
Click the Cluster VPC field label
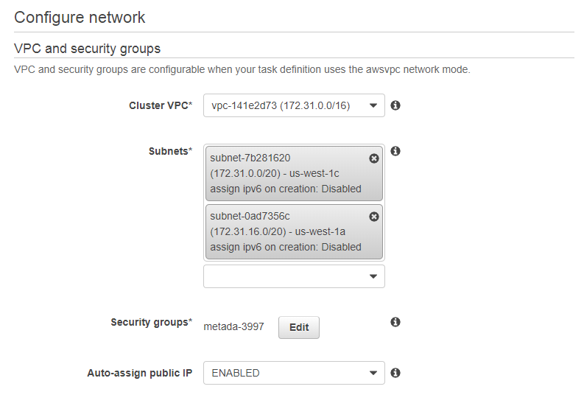[x=160, y=105]
